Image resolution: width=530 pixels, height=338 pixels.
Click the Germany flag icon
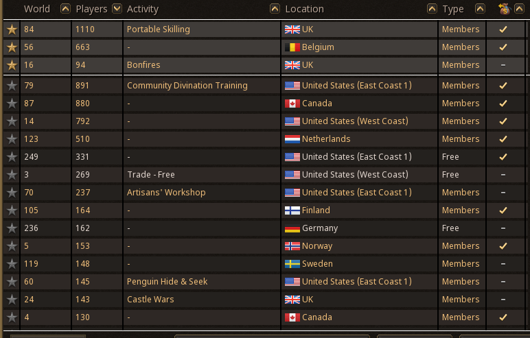coord(292,228)
